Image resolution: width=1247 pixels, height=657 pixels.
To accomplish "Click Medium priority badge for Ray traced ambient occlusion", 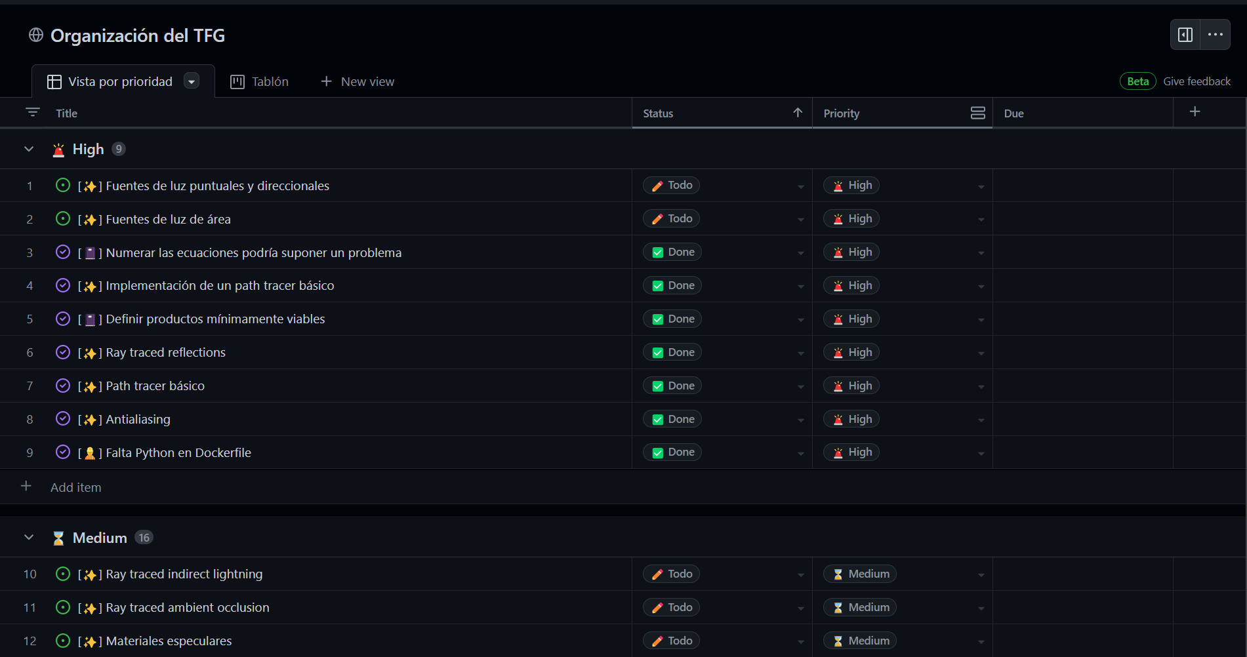I will click(860, 607).
